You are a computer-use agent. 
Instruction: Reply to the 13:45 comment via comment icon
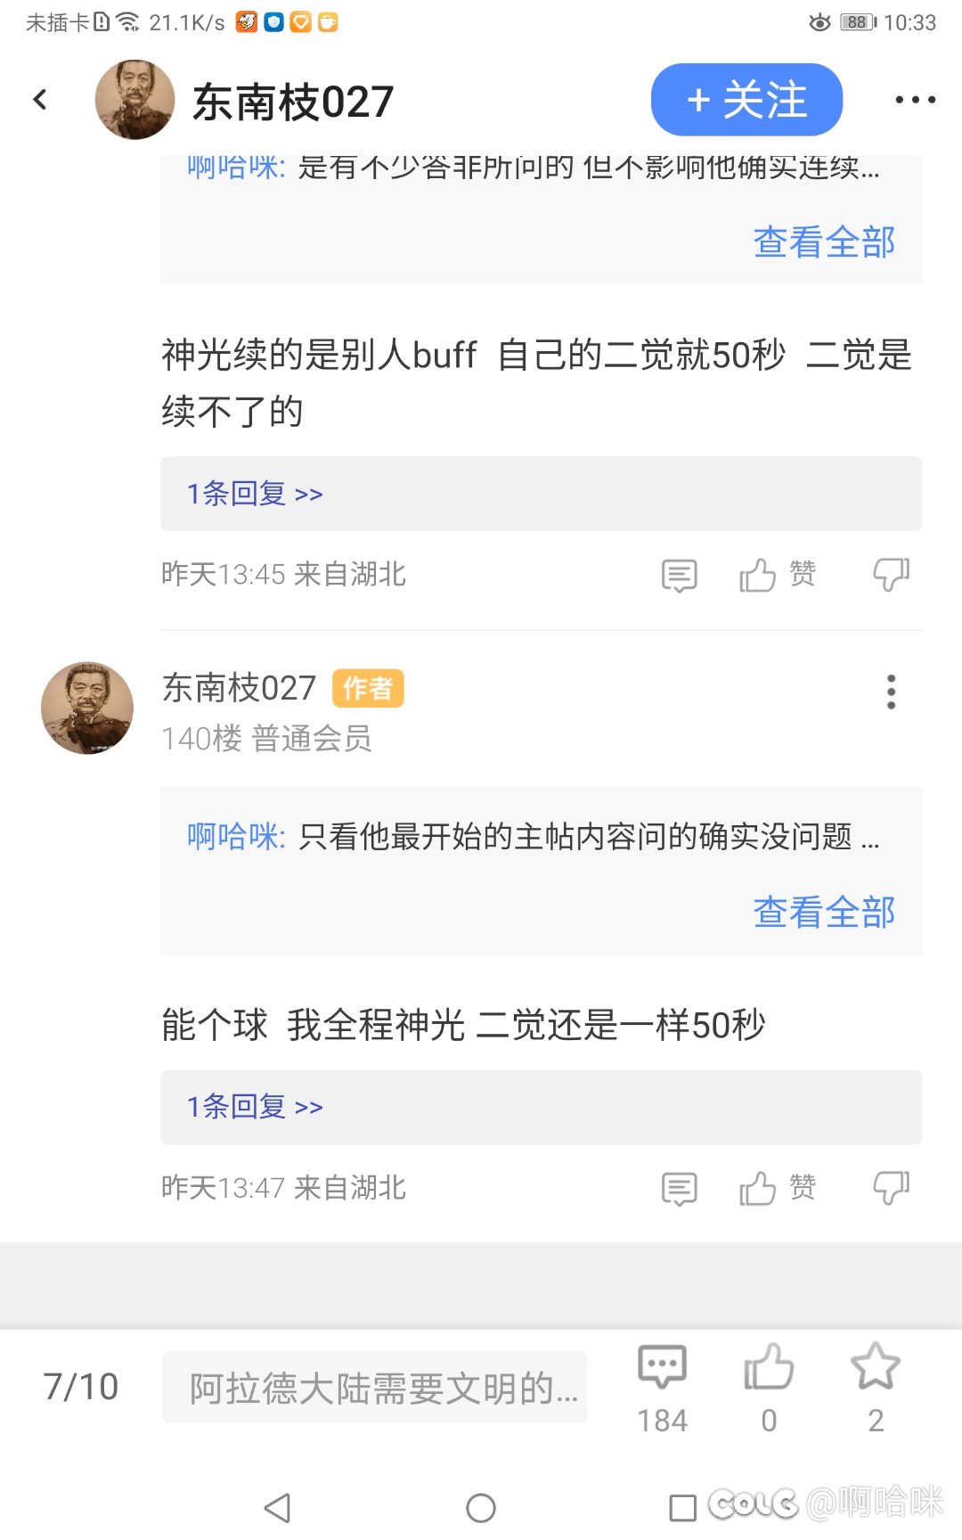[x=679, y=576]
